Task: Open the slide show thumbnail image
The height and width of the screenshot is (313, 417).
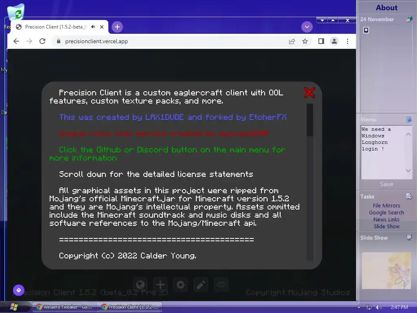Action: pos(386,271)
